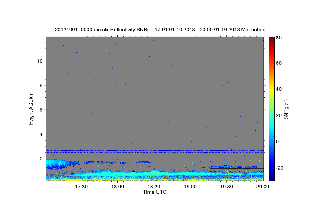Screen dimensions: 326x217
Task: Click the colorbar value 20
Action: tap(279, 116)
